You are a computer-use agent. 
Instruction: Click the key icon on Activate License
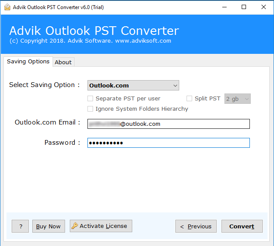coord(75,226)
